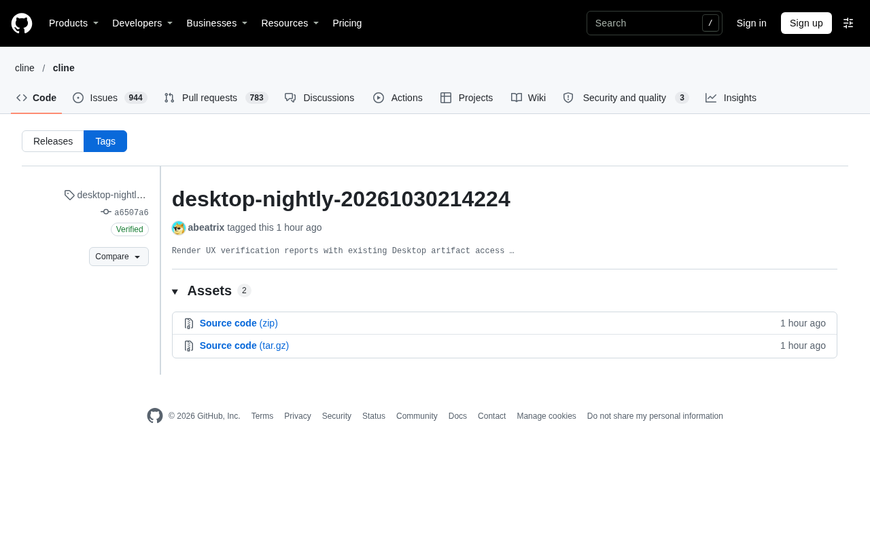870x543 pixels.
Task: Switch to the Code tab
Action: point(37,98)
